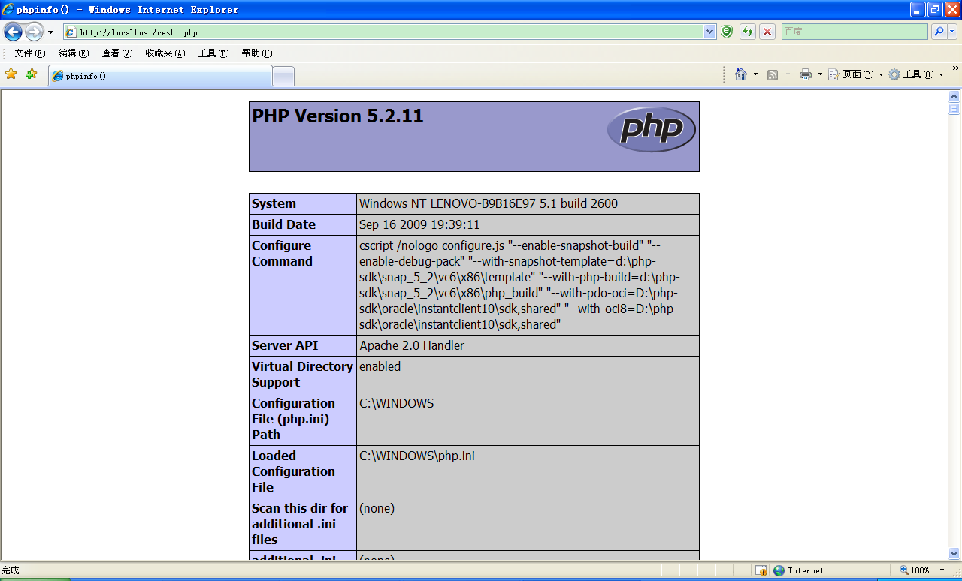This screenshot has width=962, height=581.
Task: Click the Forward navigation arrow
Action: coord(34,32)
